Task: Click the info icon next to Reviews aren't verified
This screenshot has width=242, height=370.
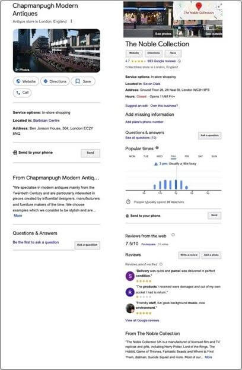Action: coord(161,264)
